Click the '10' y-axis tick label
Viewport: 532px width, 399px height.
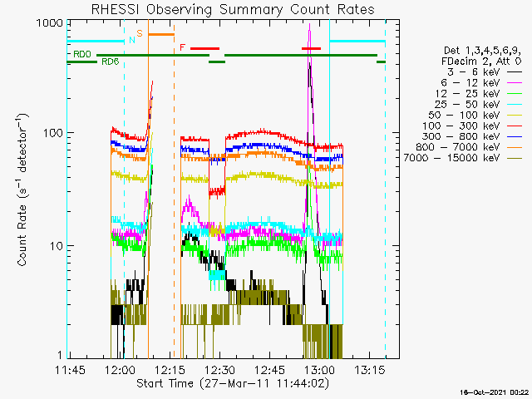tap(57, 246)
